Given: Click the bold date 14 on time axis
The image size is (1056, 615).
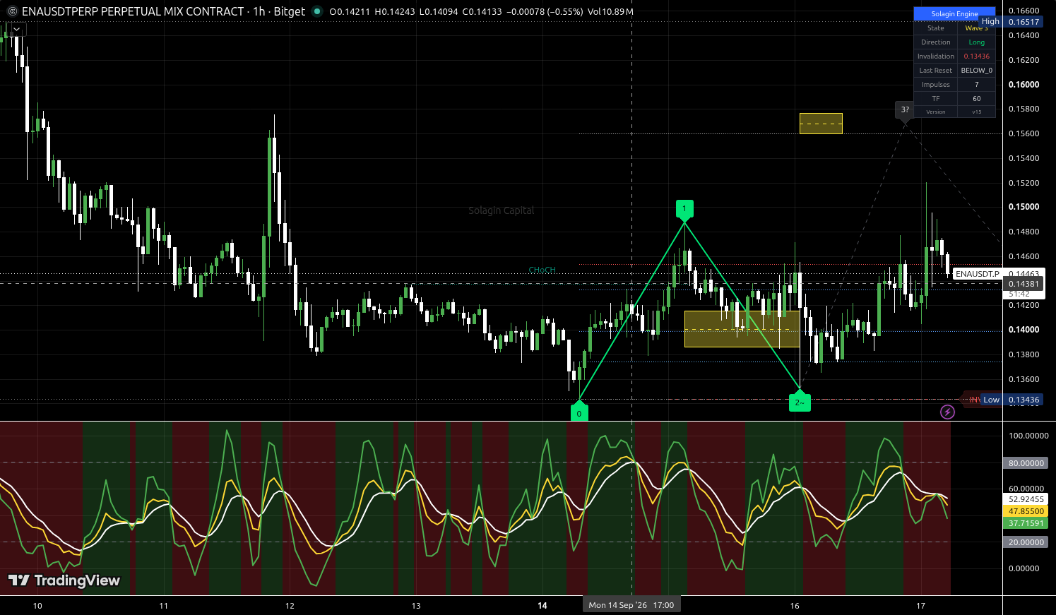Looking at the screenshot, I should pyautogui.click(x=542, y=606).
